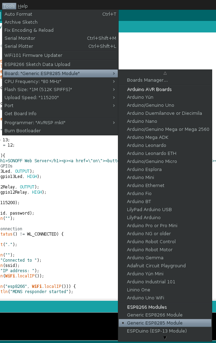Select Arduino Mega ADK board

tap(165, 137)
